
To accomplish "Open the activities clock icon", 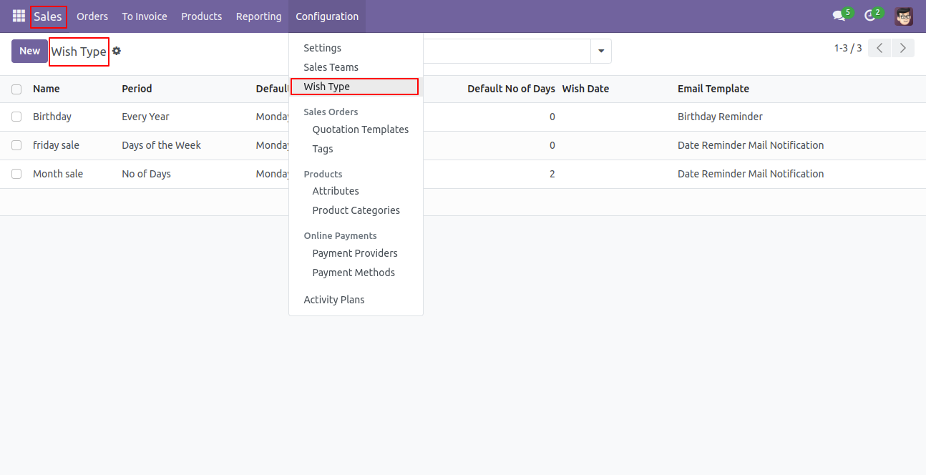I will pyautogui.click(x=870, y=16).
